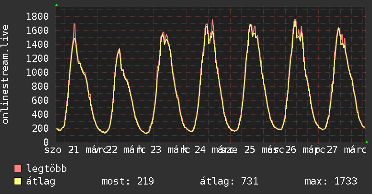Click the 0 y-axis label
The width and height of the screenshot is (372, 194).
[46, 142]
